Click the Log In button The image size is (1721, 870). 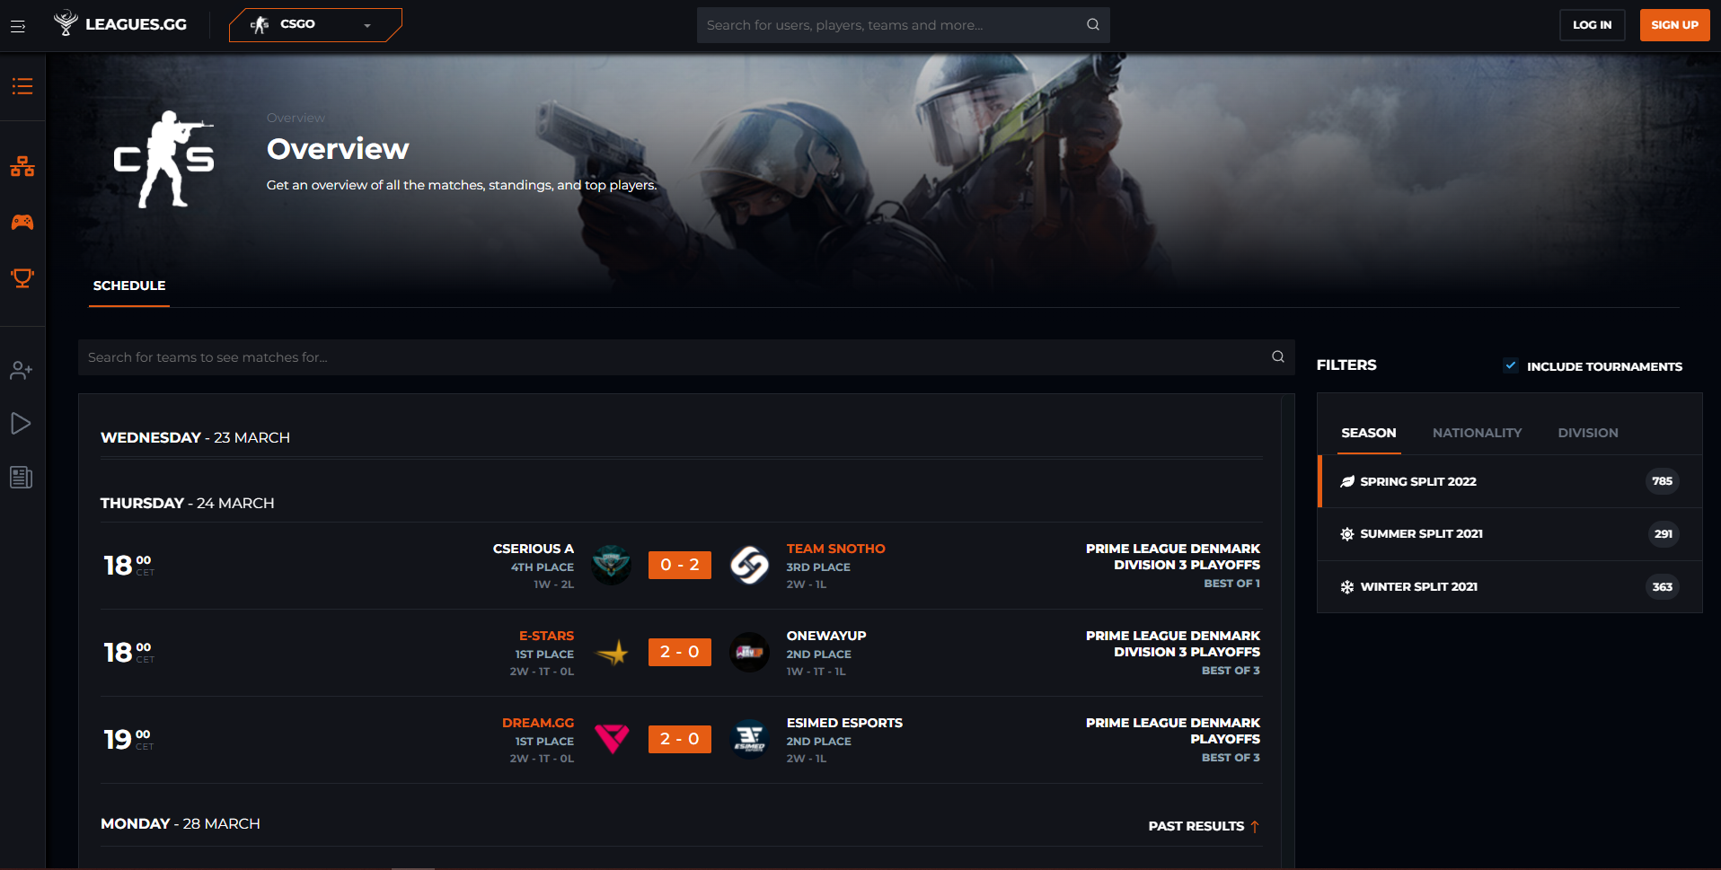click(1592, 25)
